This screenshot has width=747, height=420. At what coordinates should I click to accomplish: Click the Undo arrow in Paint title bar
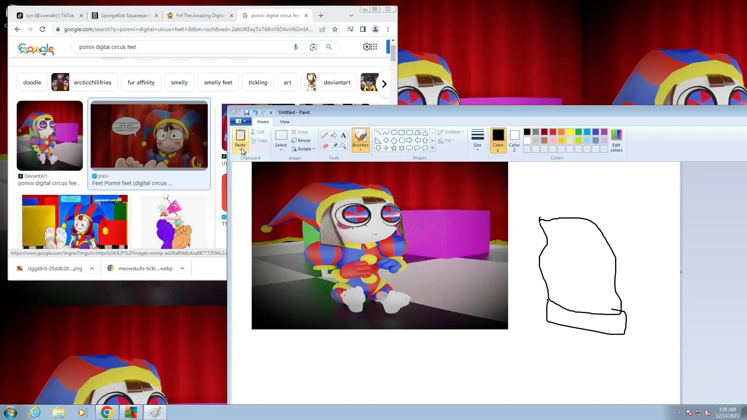(x=255, y=112)
